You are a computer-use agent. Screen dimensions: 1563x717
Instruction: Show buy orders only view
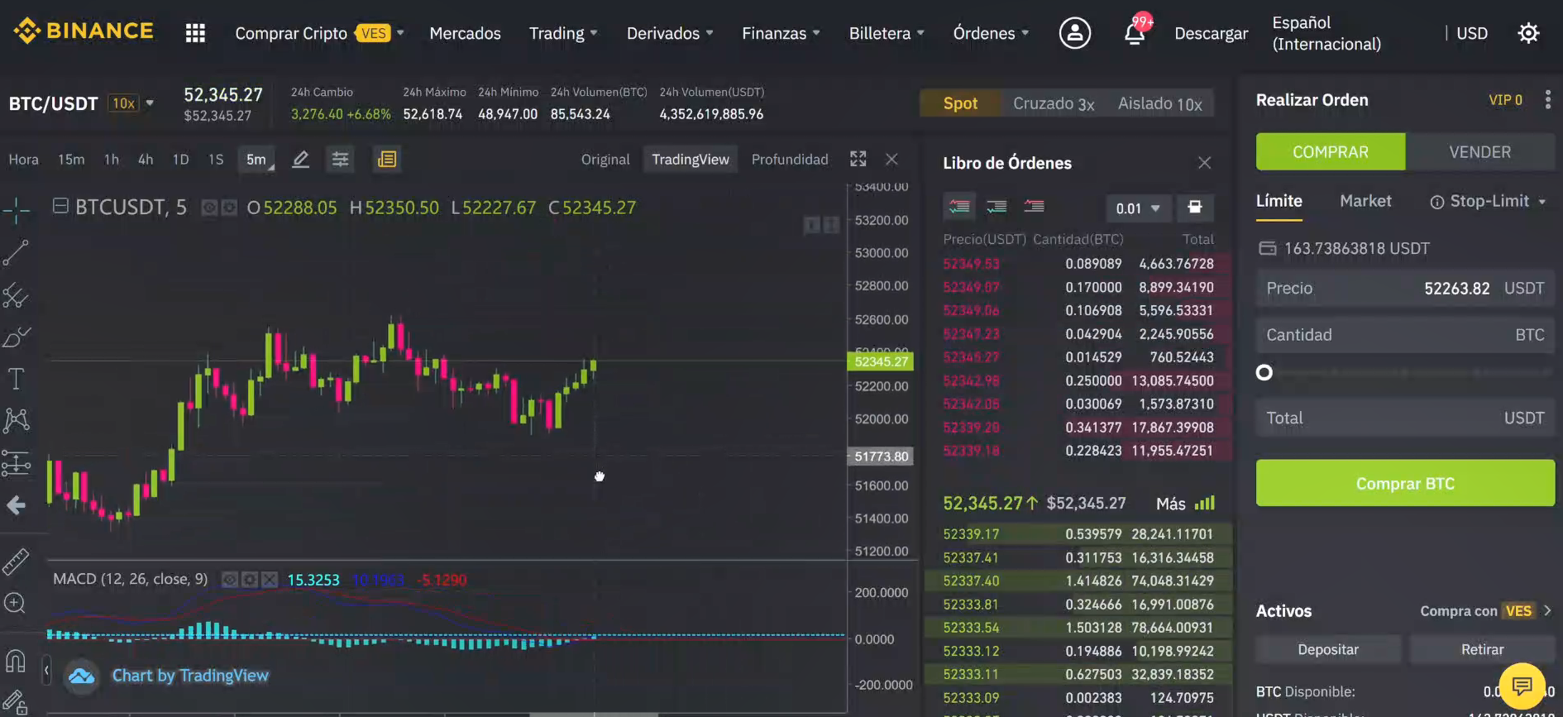tap(997, 207)
